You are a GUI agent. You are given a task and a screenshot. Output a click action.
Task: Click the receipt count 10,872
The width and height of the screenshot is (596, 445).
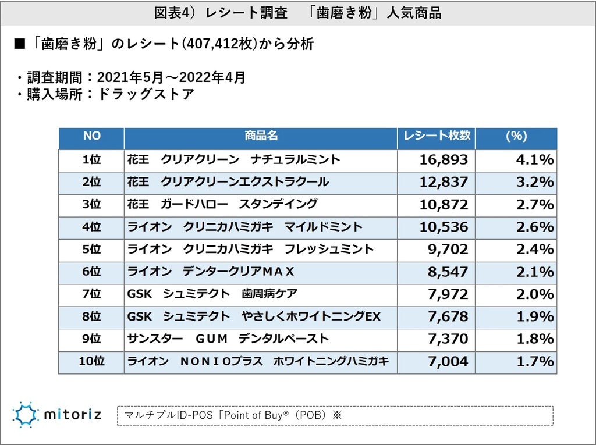(x=444, y=204)
